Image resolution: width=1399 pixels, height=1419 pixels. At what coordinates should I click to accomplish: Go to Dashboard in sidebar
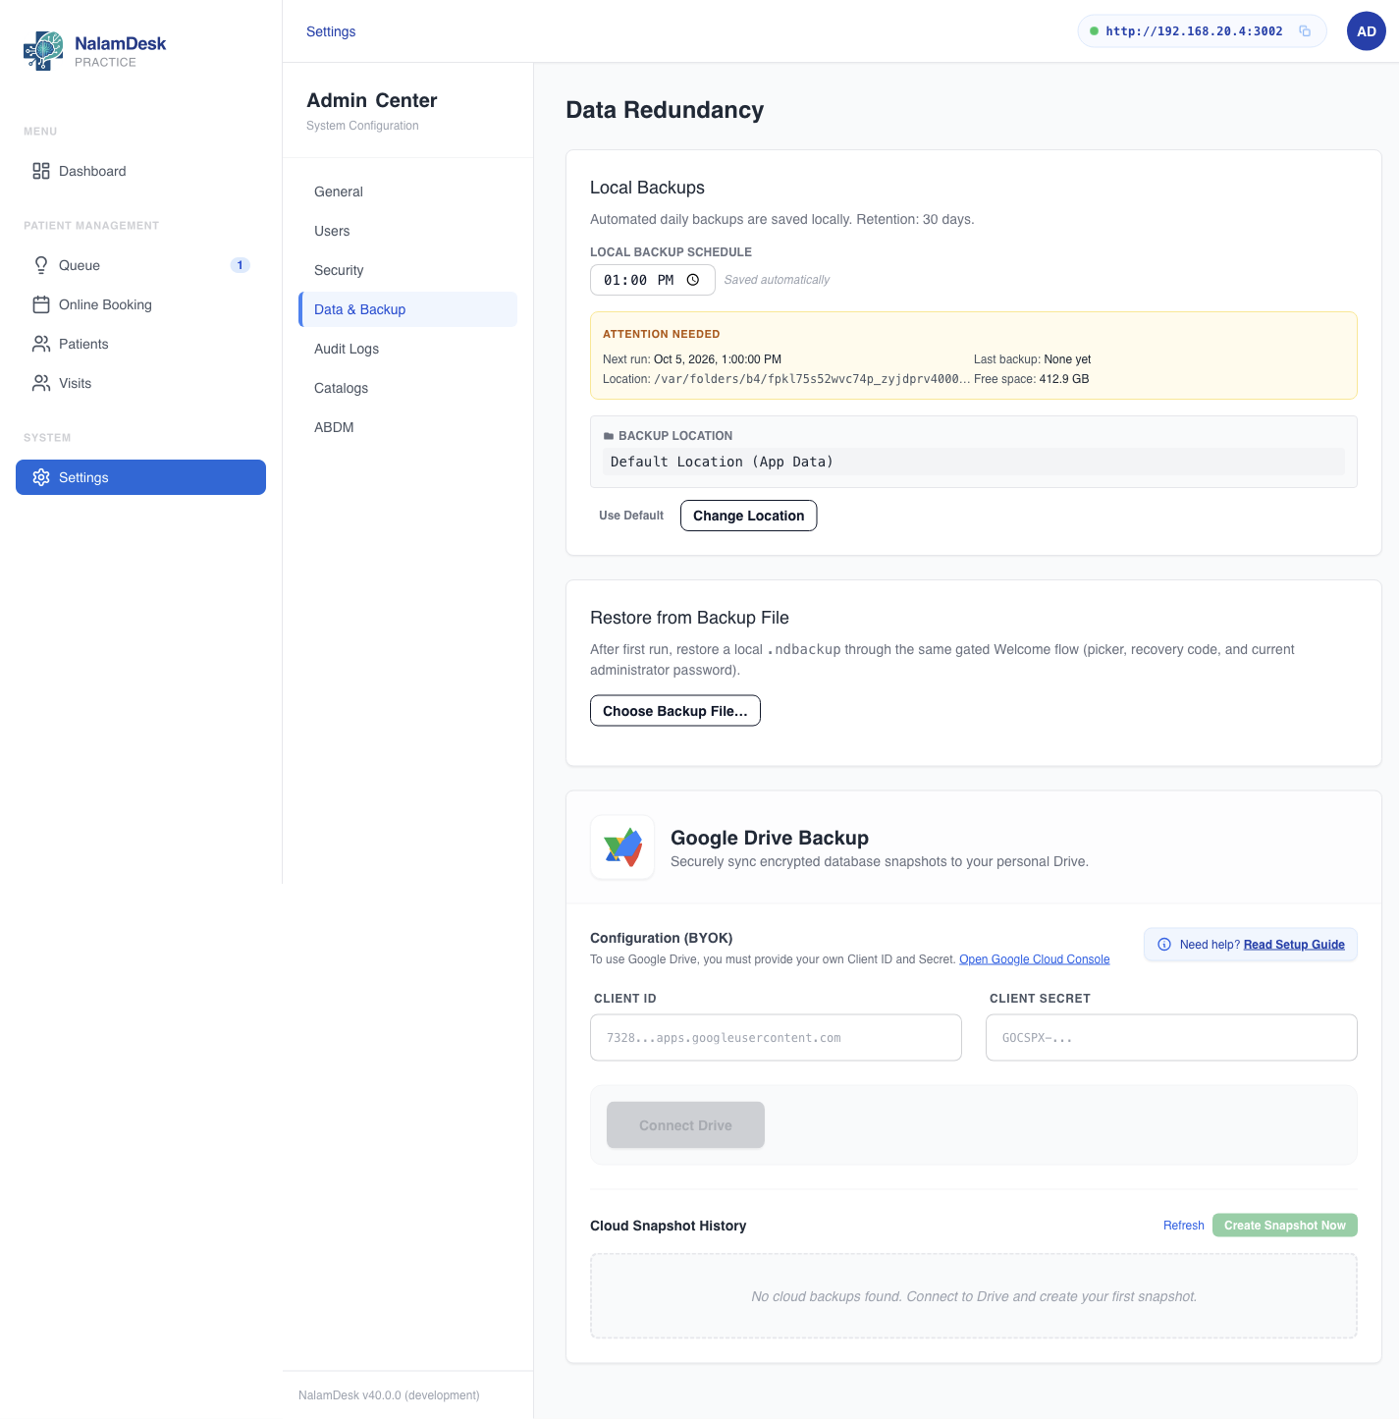tap(140, 171)
